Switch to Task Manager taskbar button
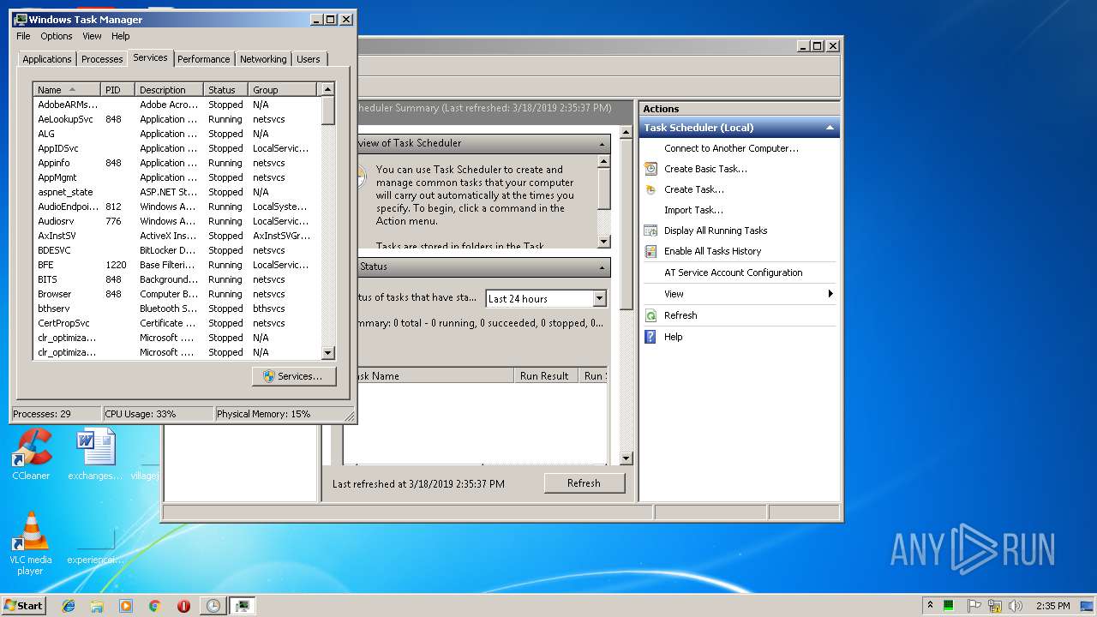 click(243, 606)
